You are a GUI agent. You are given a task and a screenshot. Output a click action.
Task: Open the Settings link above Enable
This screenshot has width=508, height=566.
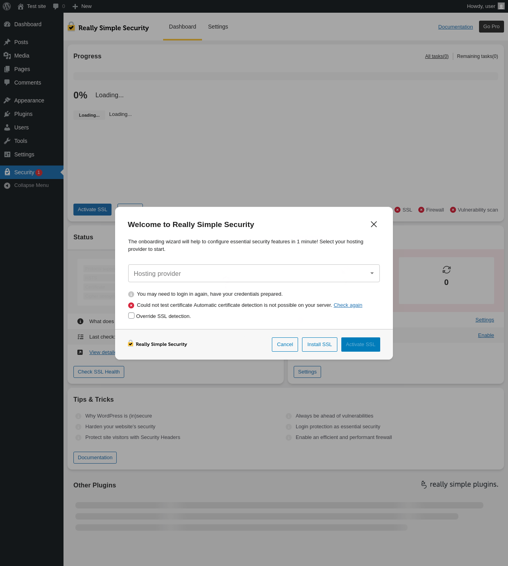[485, 320]
